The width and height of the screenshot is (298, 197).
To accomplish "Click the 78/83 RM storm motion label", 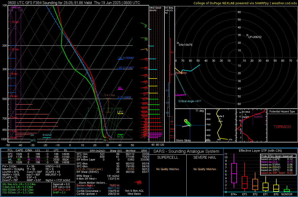I will point(181,73).
